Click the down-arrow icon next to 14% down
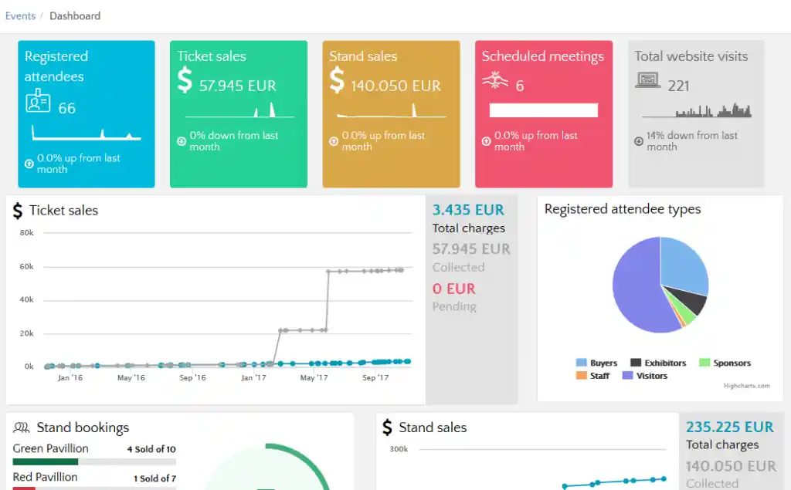This screenshot has width=791, height=490. coord(639,141)
